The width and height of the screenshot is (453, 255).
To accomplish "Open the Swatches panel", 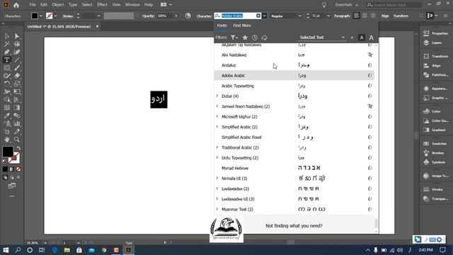I will point(436,143).
